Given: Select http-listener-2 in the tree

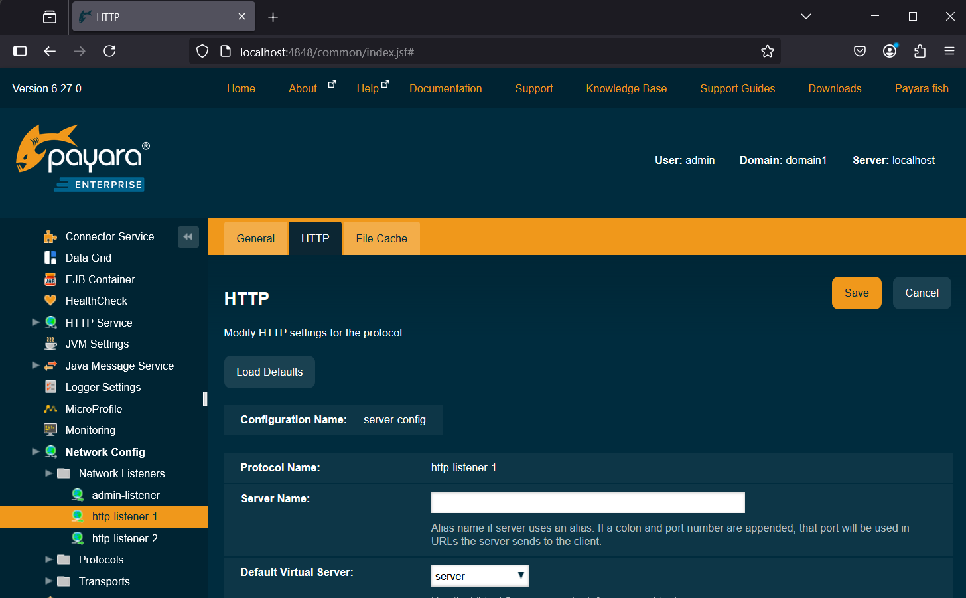Looking at the screenshot, I should coord(125,538).
